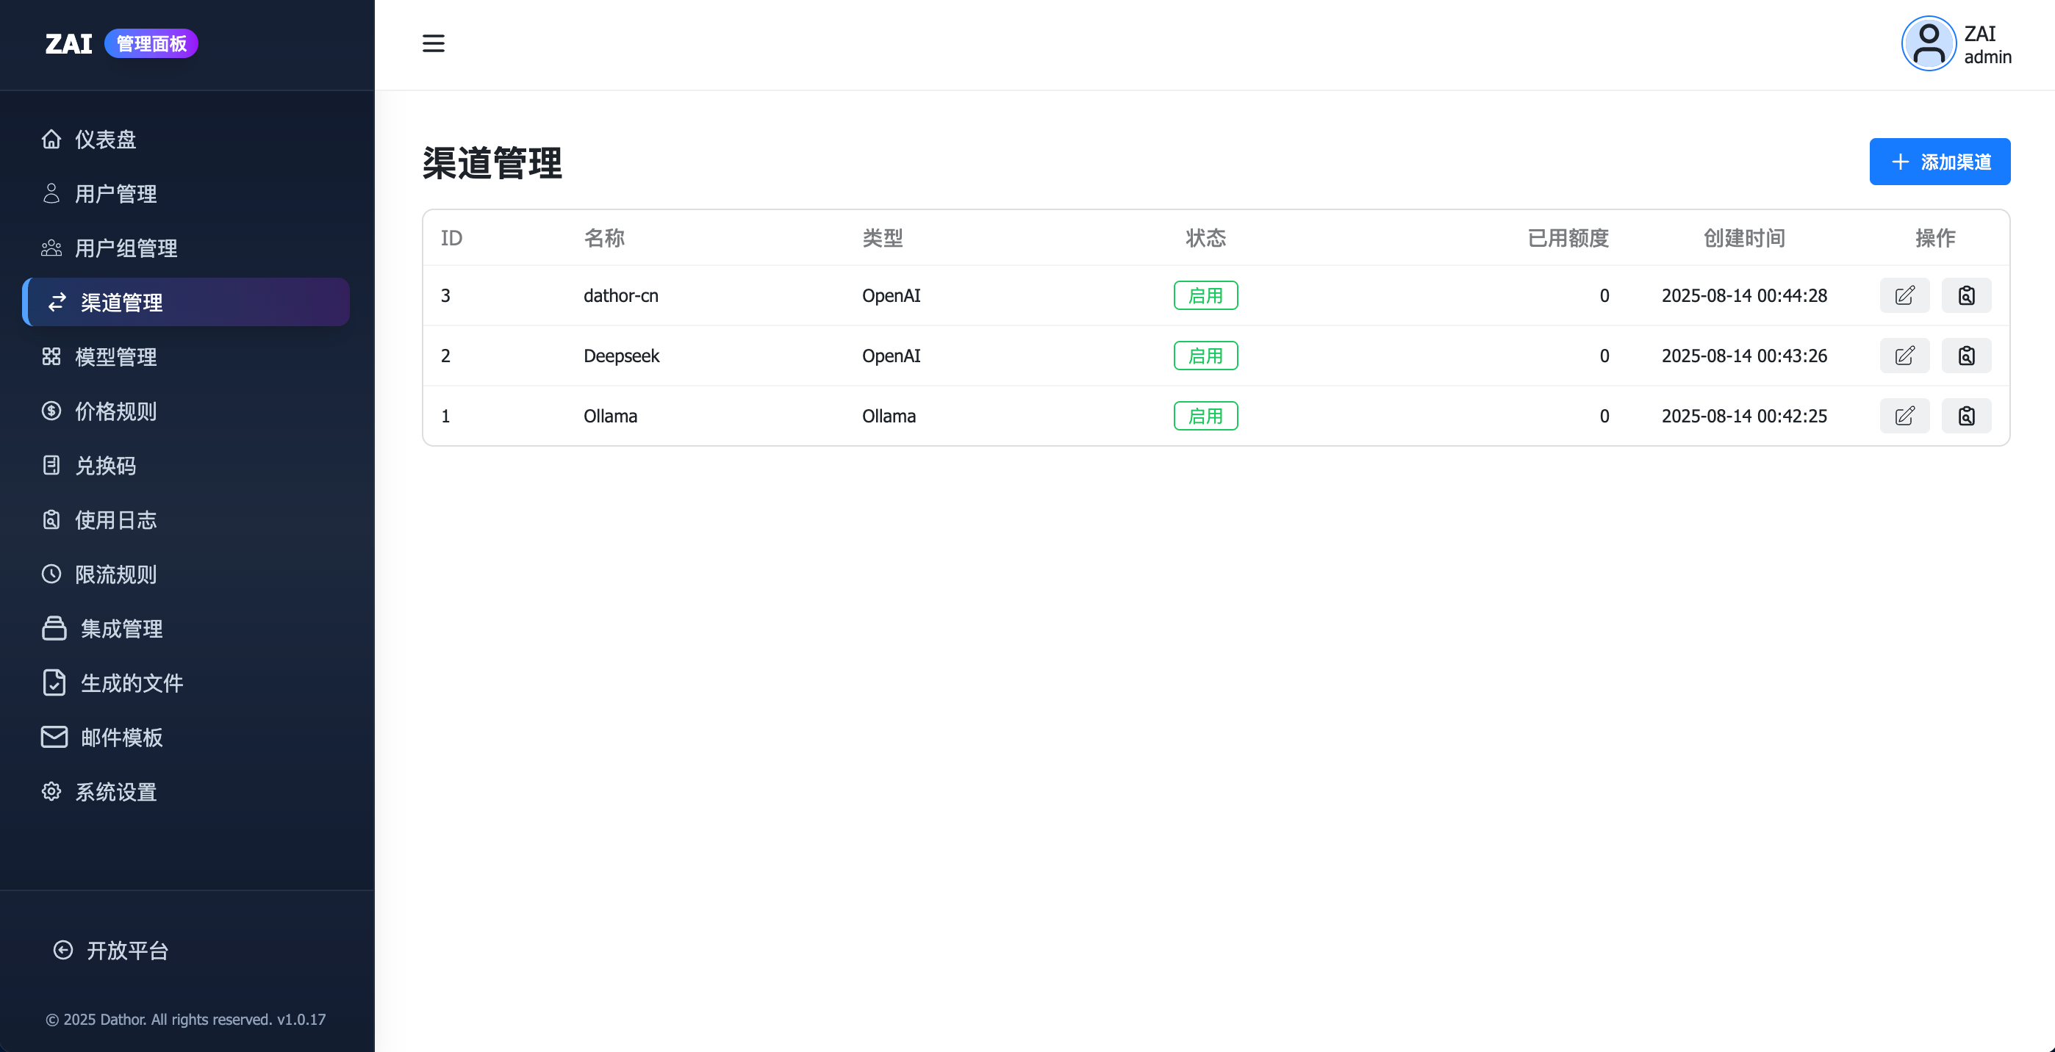Select 价格规则 from the sidebar

[115, 411]
